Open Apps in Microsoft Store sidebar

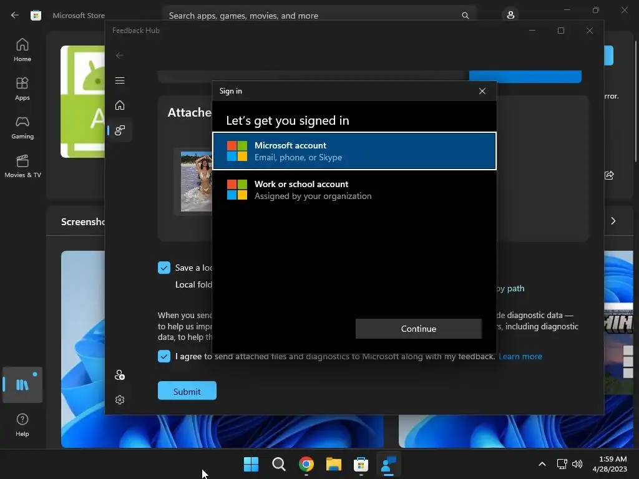tap(22, 89)
